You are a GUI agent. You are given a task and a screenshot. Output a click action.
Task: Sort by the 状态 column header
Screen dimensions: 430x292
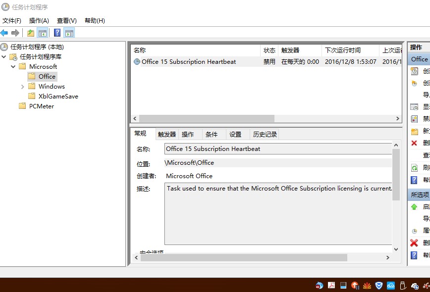pyautogui.click(x=269, y=50)
